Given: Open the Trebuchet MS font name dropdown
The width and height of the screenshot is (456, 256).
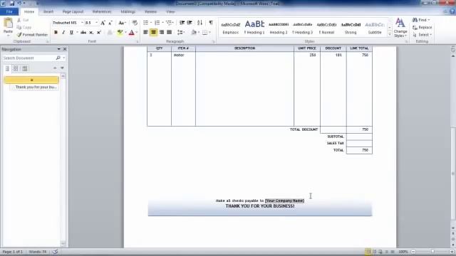Looking at the screenshot, I should coord(82,23).
